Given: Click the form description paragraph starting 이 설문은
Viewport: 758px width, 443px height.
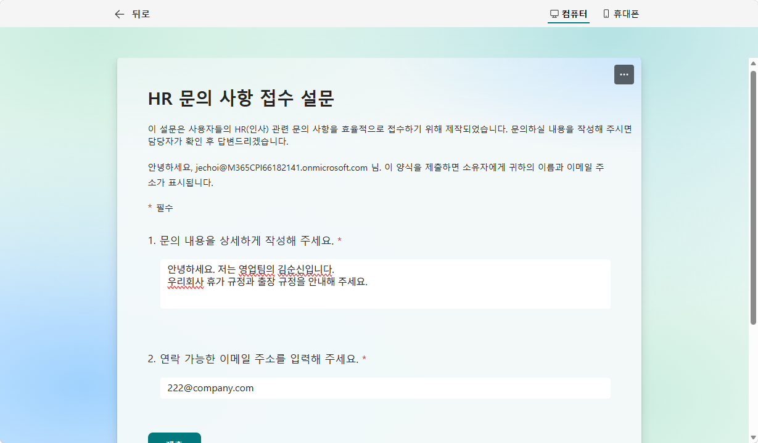Looking at the screenshot, I should click(390, 135).
